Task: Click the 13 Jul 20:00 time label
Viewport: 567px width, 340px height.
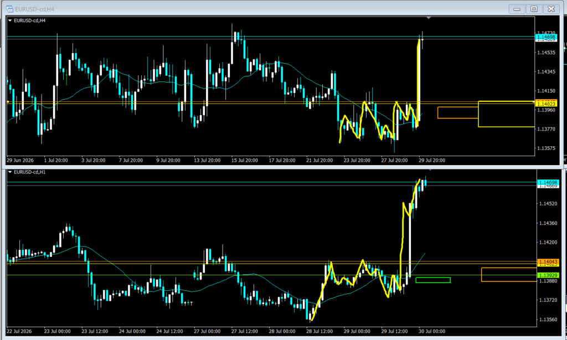Action: click(x=207, y=160)
